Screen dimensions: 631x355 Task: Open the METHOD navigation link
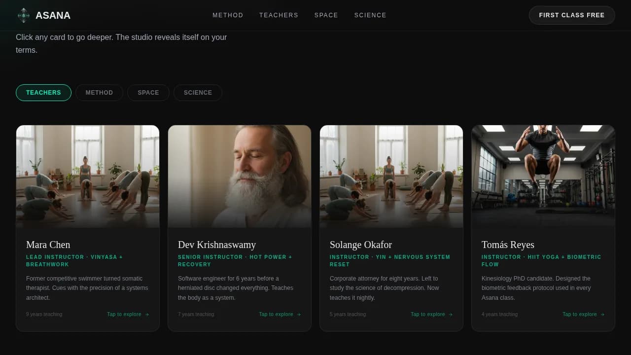228,15
